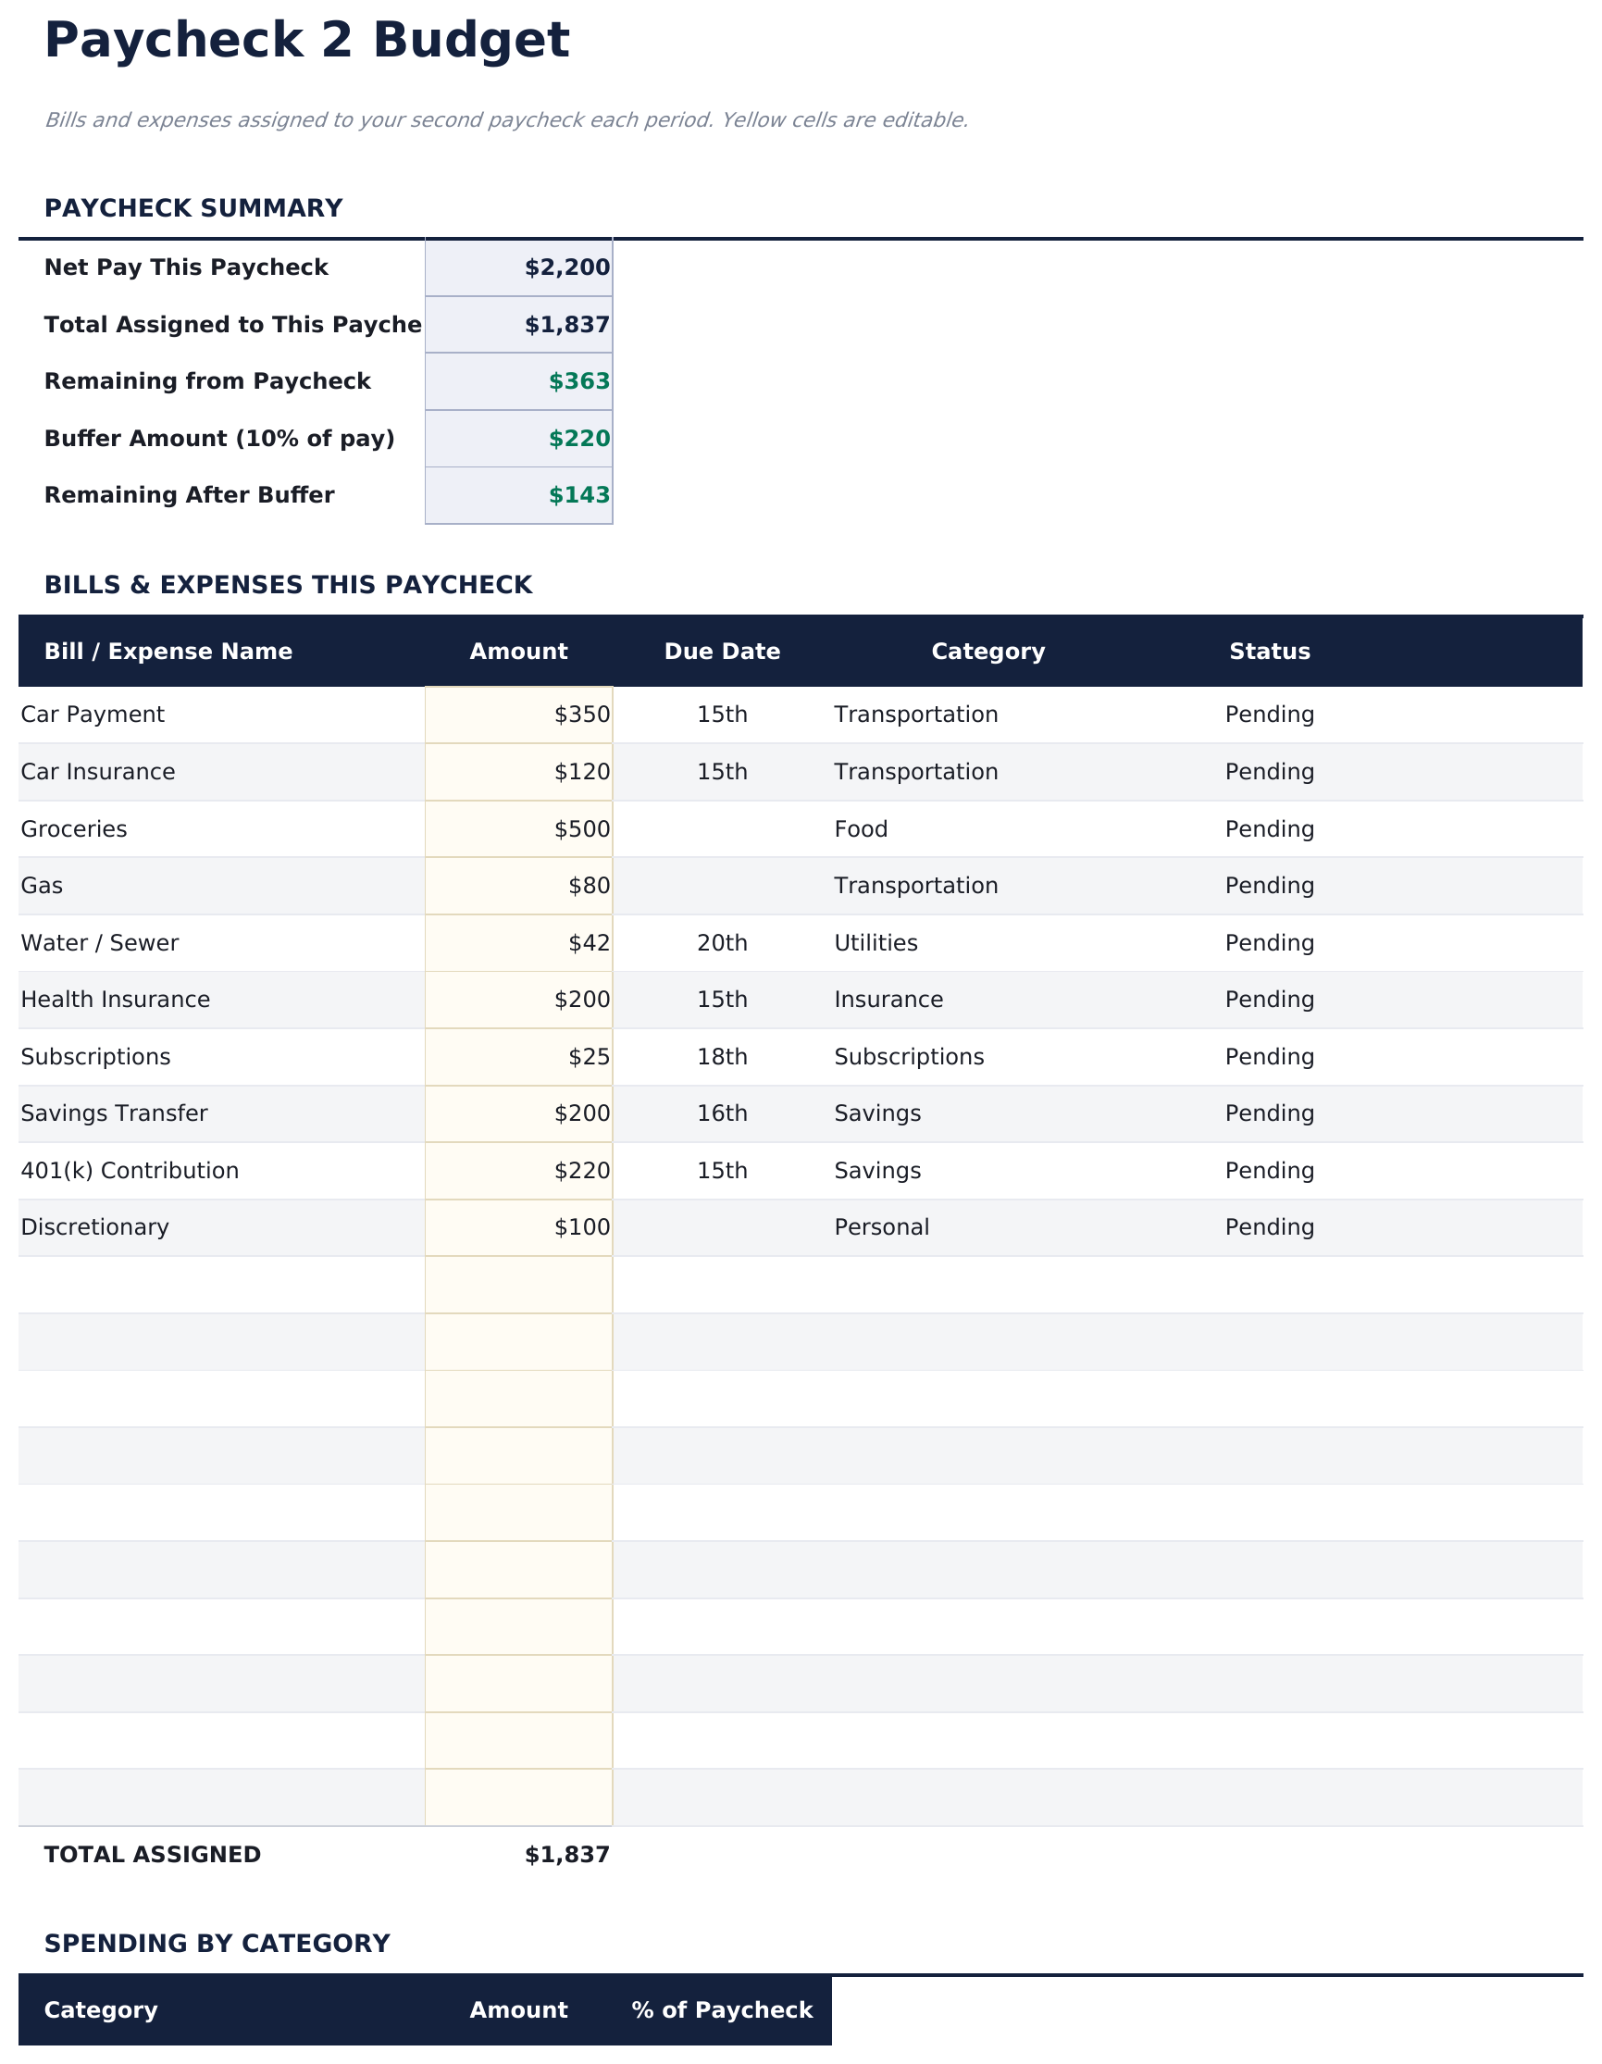1602x2064 pixels.
Task: Click the Gas amount cell
Action: pyautogui.click(x=519, y=885)
